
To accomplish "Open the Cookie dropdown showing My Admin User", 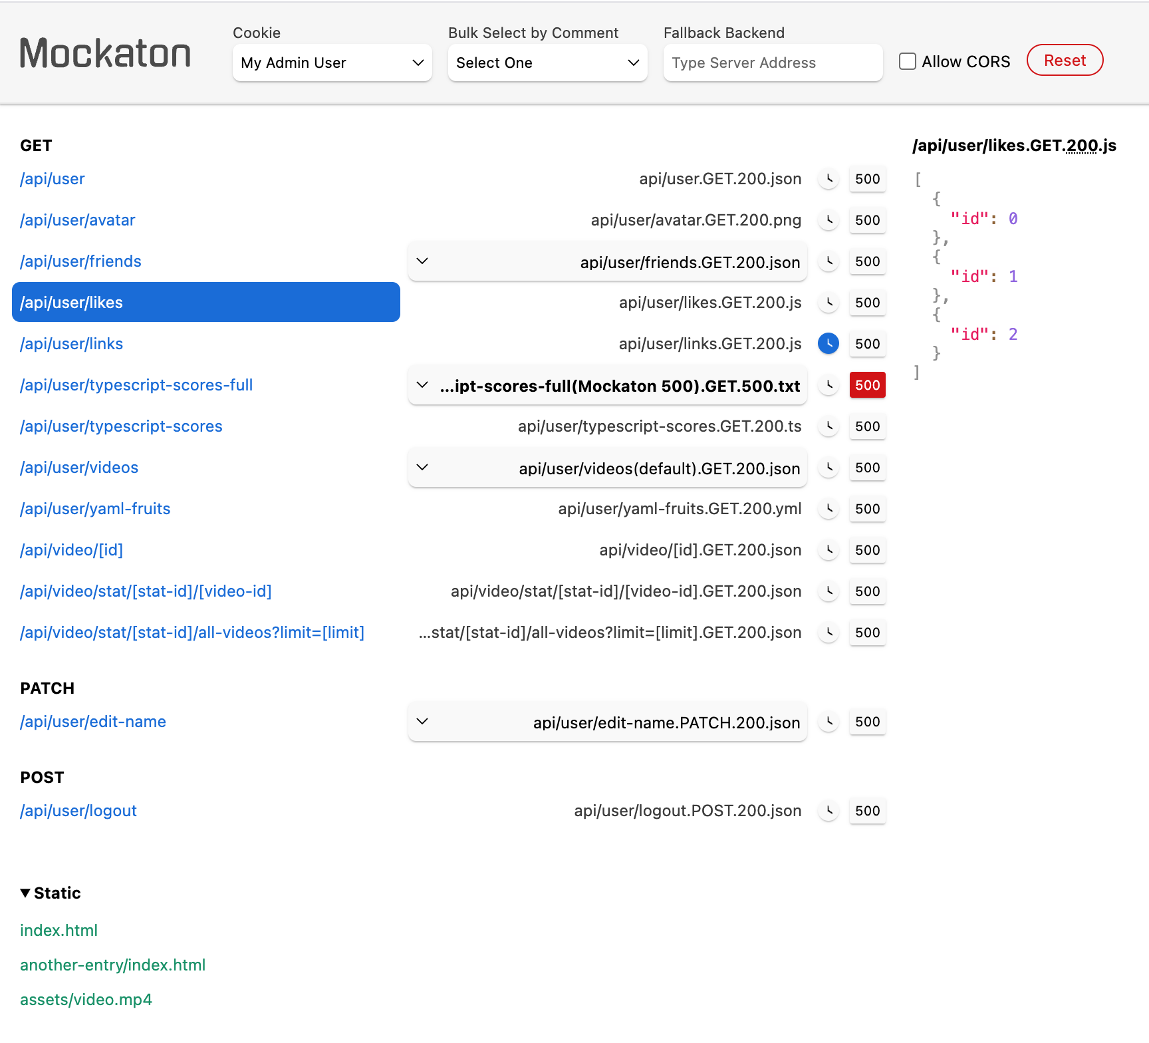I will [x=332, y=63].
